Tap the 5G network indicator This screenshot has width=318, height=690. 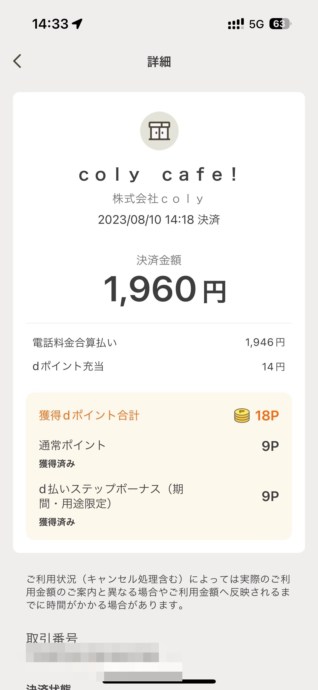(256, 24)
